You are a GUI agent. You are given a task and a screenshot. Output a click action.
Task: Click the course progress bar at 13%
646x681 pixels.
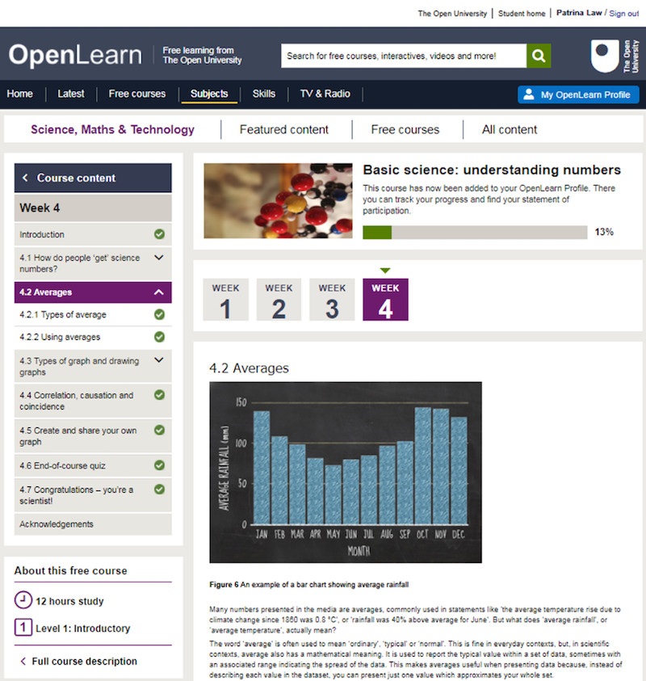[x=475, y=233]
